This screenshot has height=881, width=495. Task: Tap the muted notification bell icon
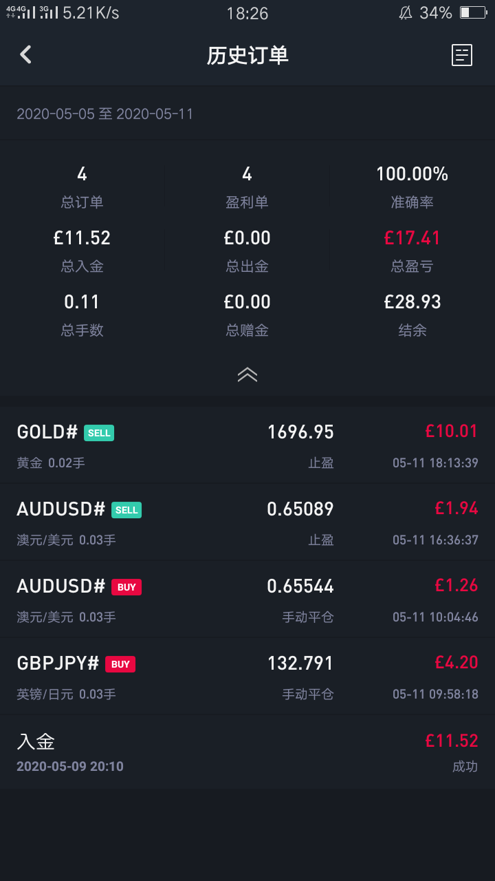coord(406,13)
